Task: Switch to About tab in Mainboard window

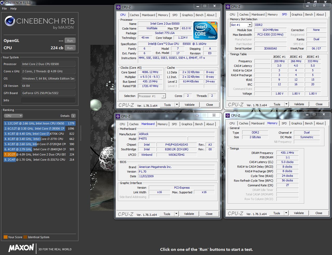Action: click(210, 124)
